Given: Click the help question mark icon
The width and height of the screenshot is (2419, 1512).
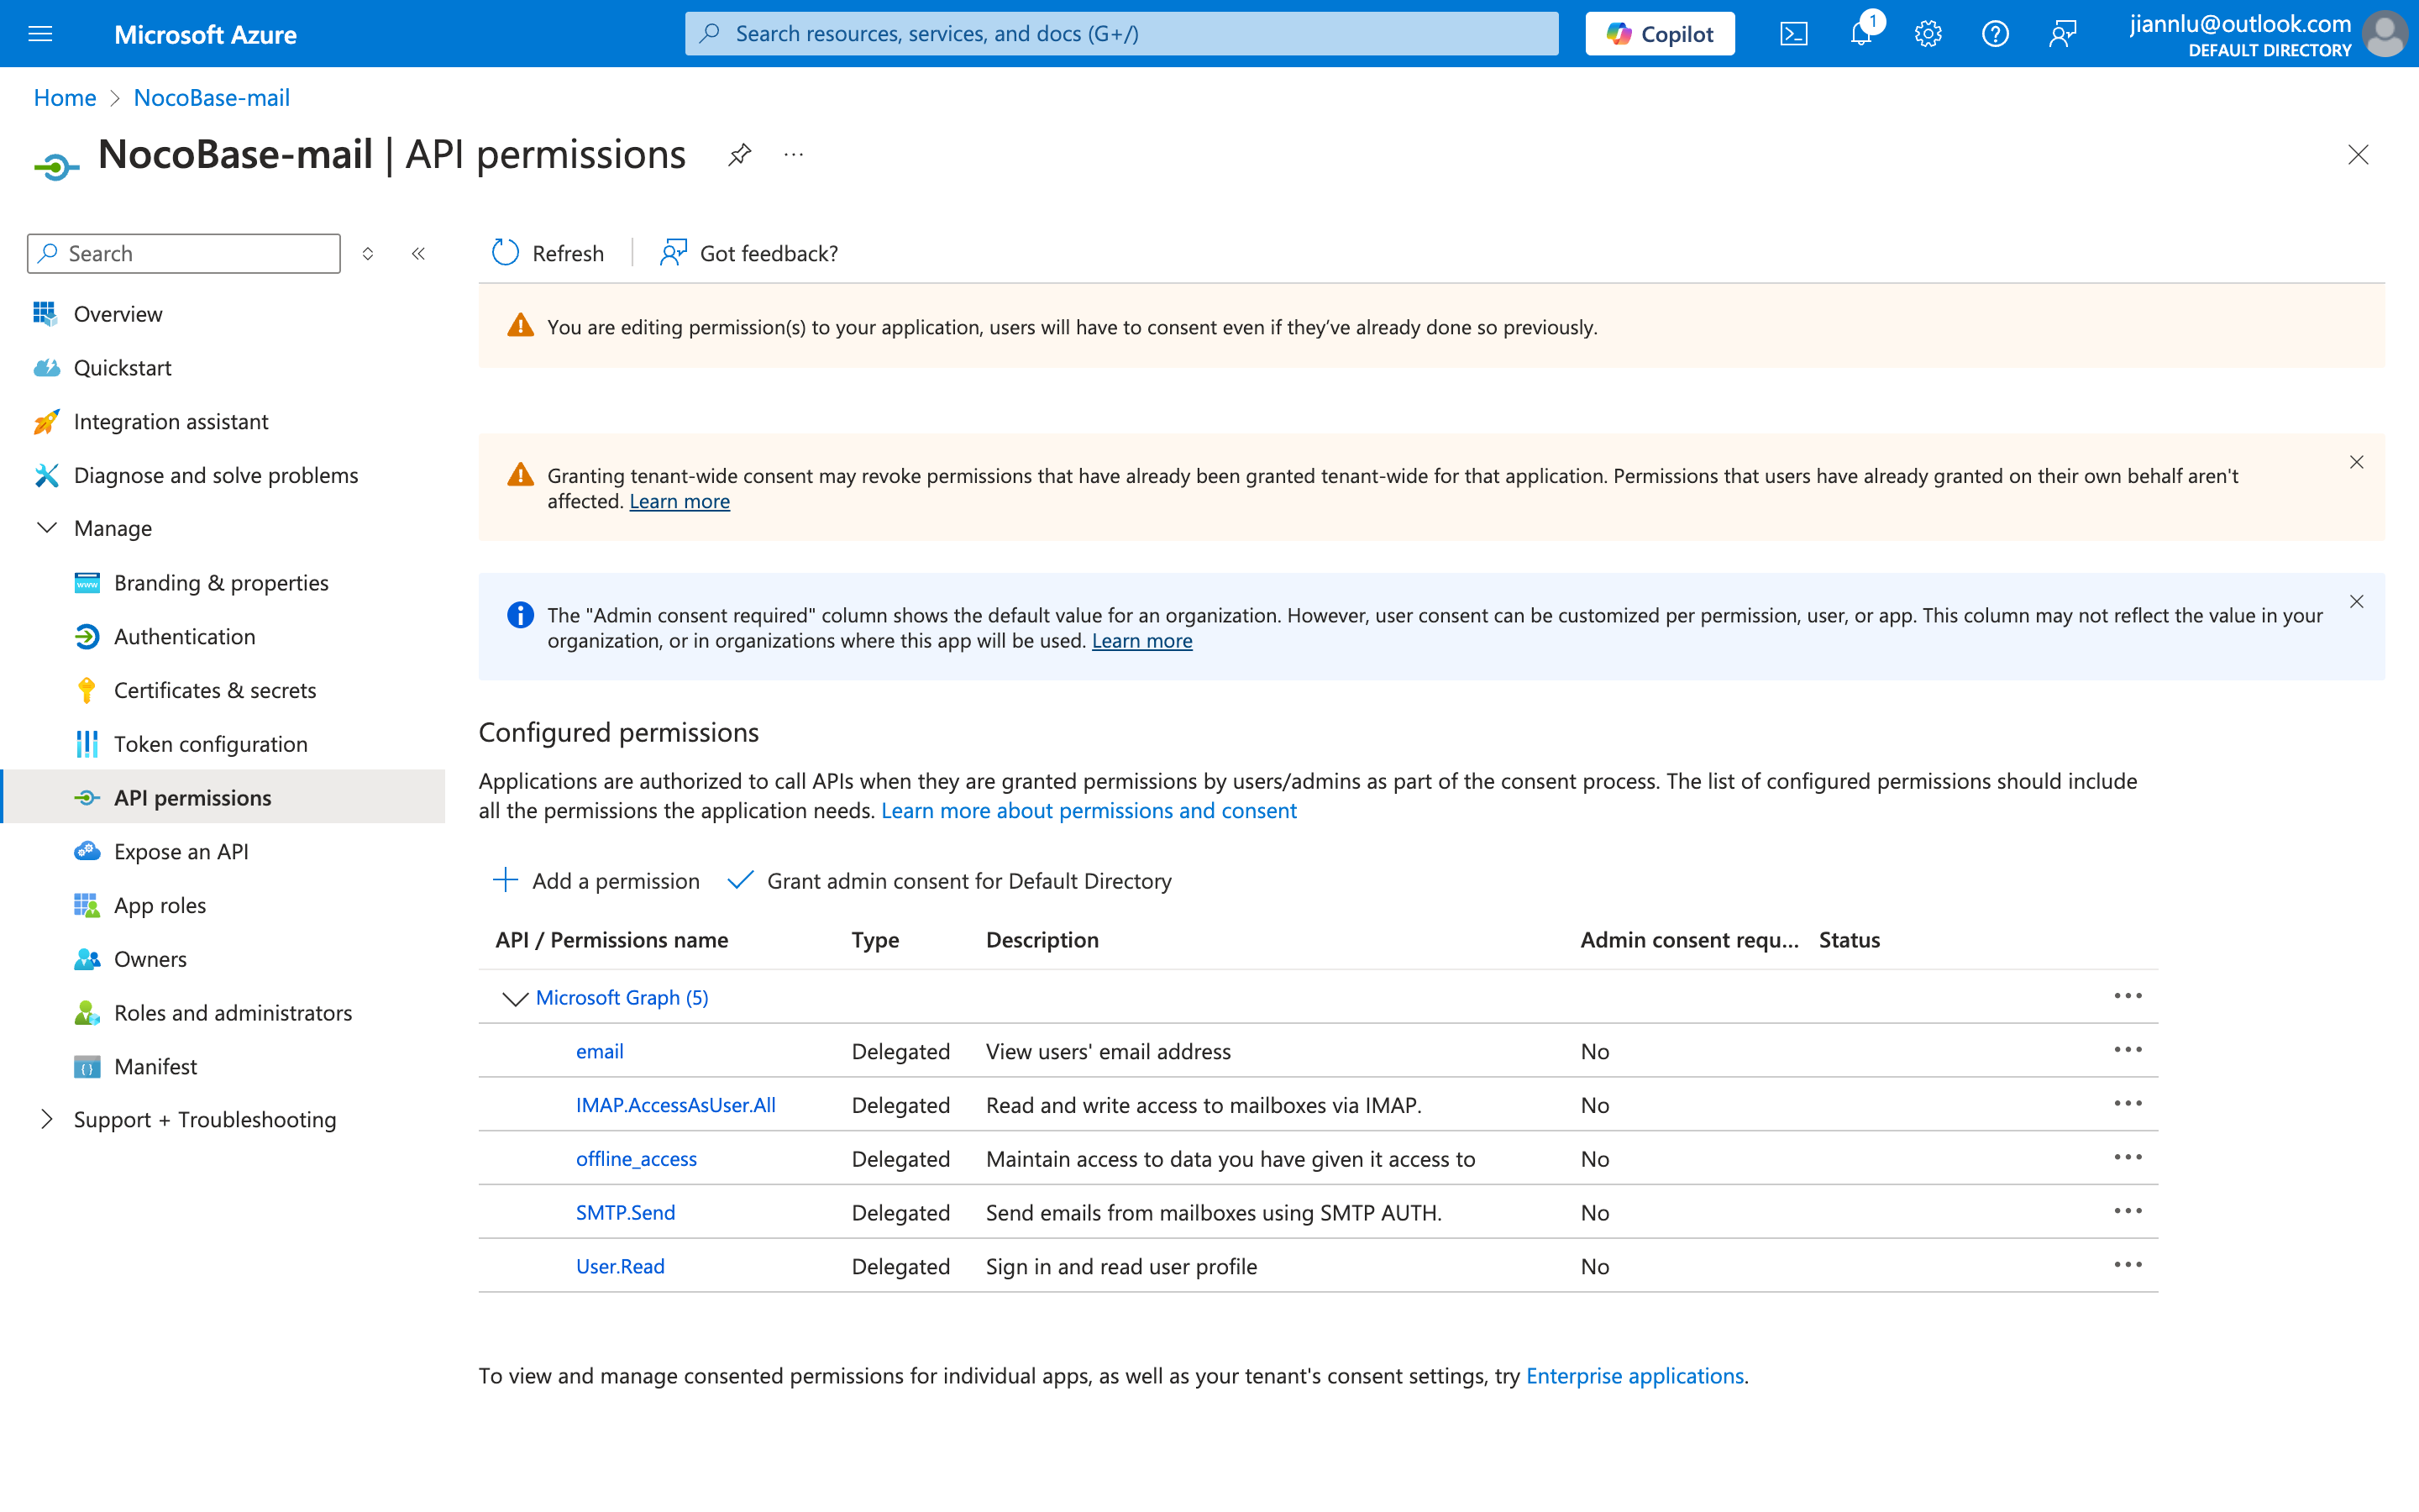Looking at the screenshot, I should click(1994, 34).
